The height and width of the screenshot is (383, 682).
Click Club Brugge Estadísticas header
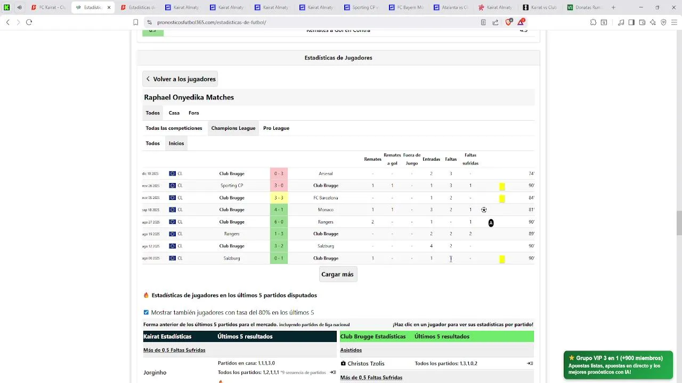tap(373, 337)
